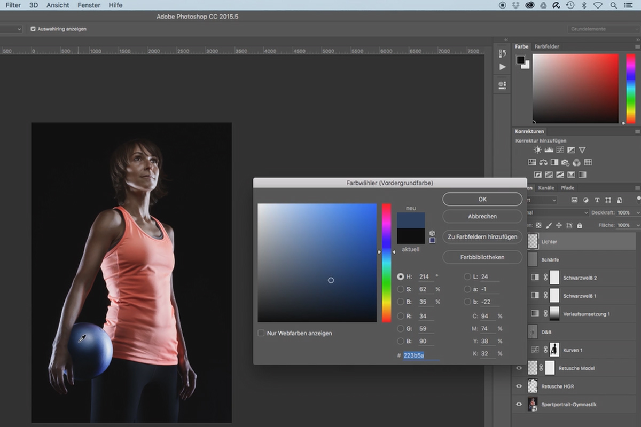Lock layer position icon
The height and width of the screenshot is (427, 641).
click(559, 225)
